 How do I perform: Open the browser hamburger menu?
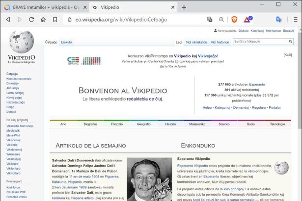click(x=296, y=20)
